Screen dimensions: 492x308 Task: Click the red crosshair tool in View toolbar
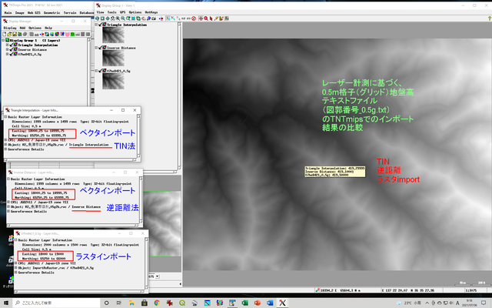(201, 18)
